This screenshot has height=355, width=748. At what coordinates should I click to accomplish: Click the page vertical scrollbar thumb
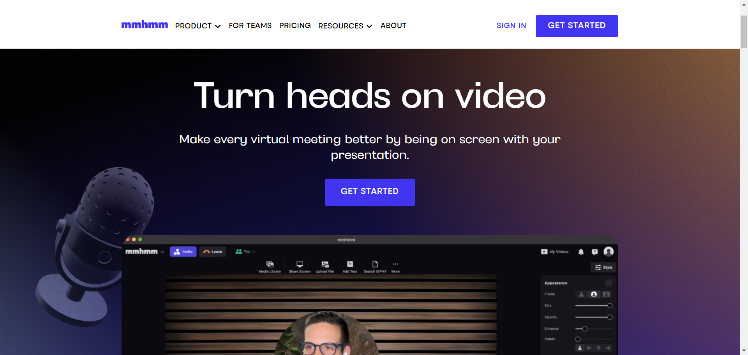coord(744,32)
